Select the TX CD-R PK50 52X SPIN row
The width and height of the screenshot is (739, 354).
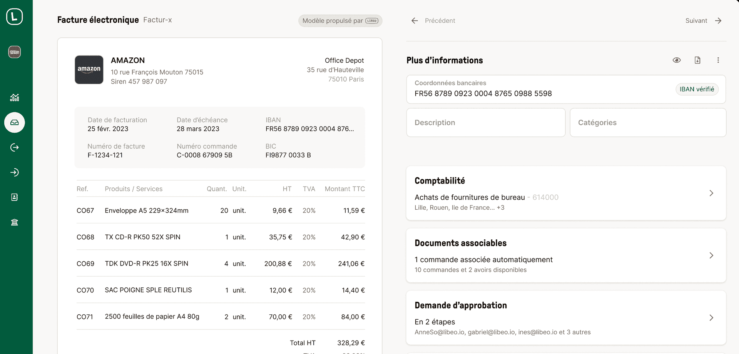[x=221, y=237]
